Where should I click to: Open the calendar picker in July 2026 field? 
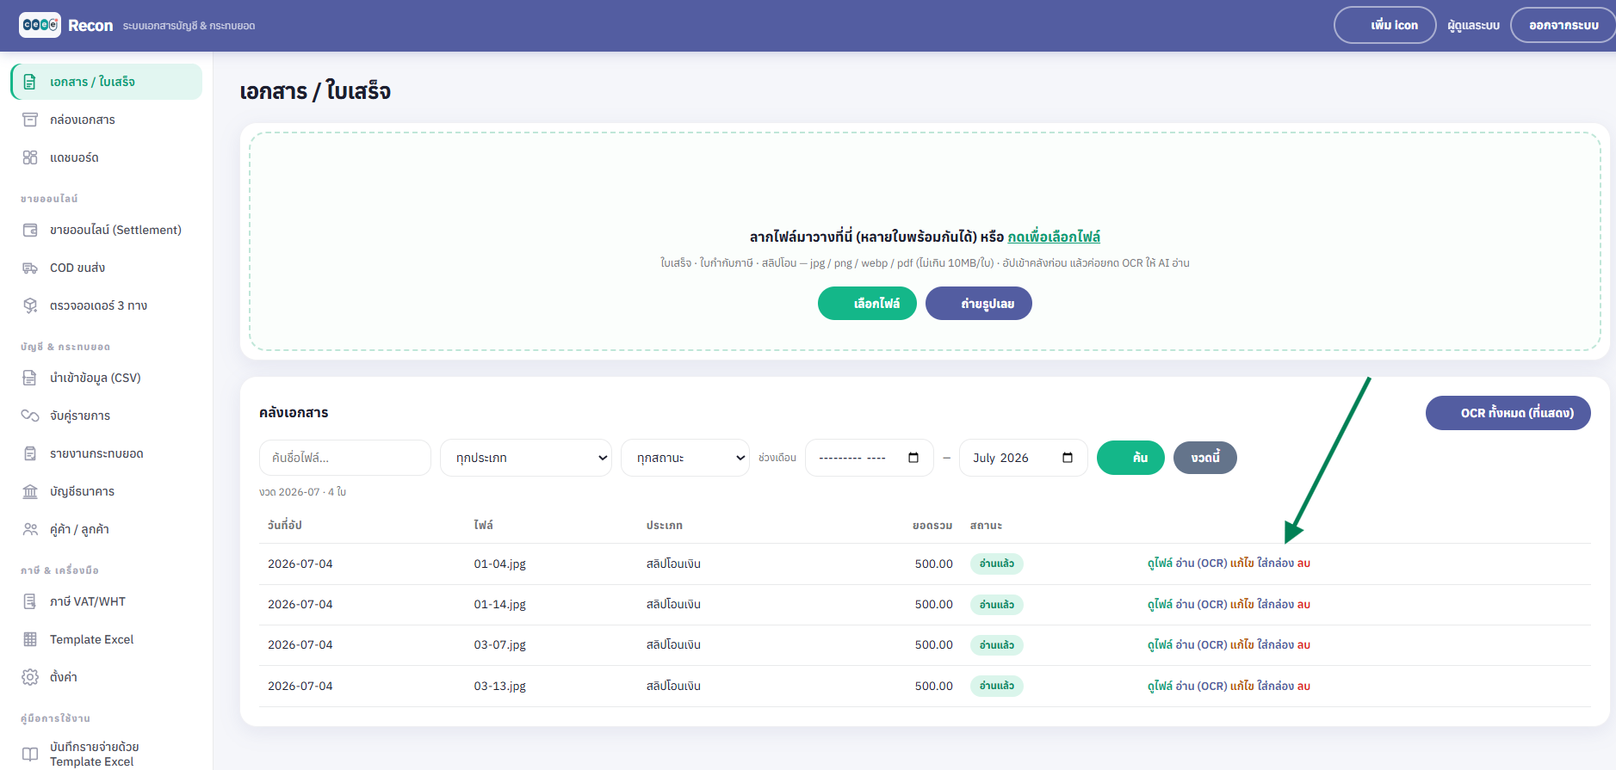pyautogui.click(x=1068, y=458)
